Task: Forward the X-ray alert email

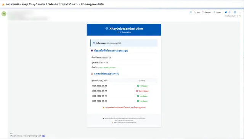Action: point(217,12)
